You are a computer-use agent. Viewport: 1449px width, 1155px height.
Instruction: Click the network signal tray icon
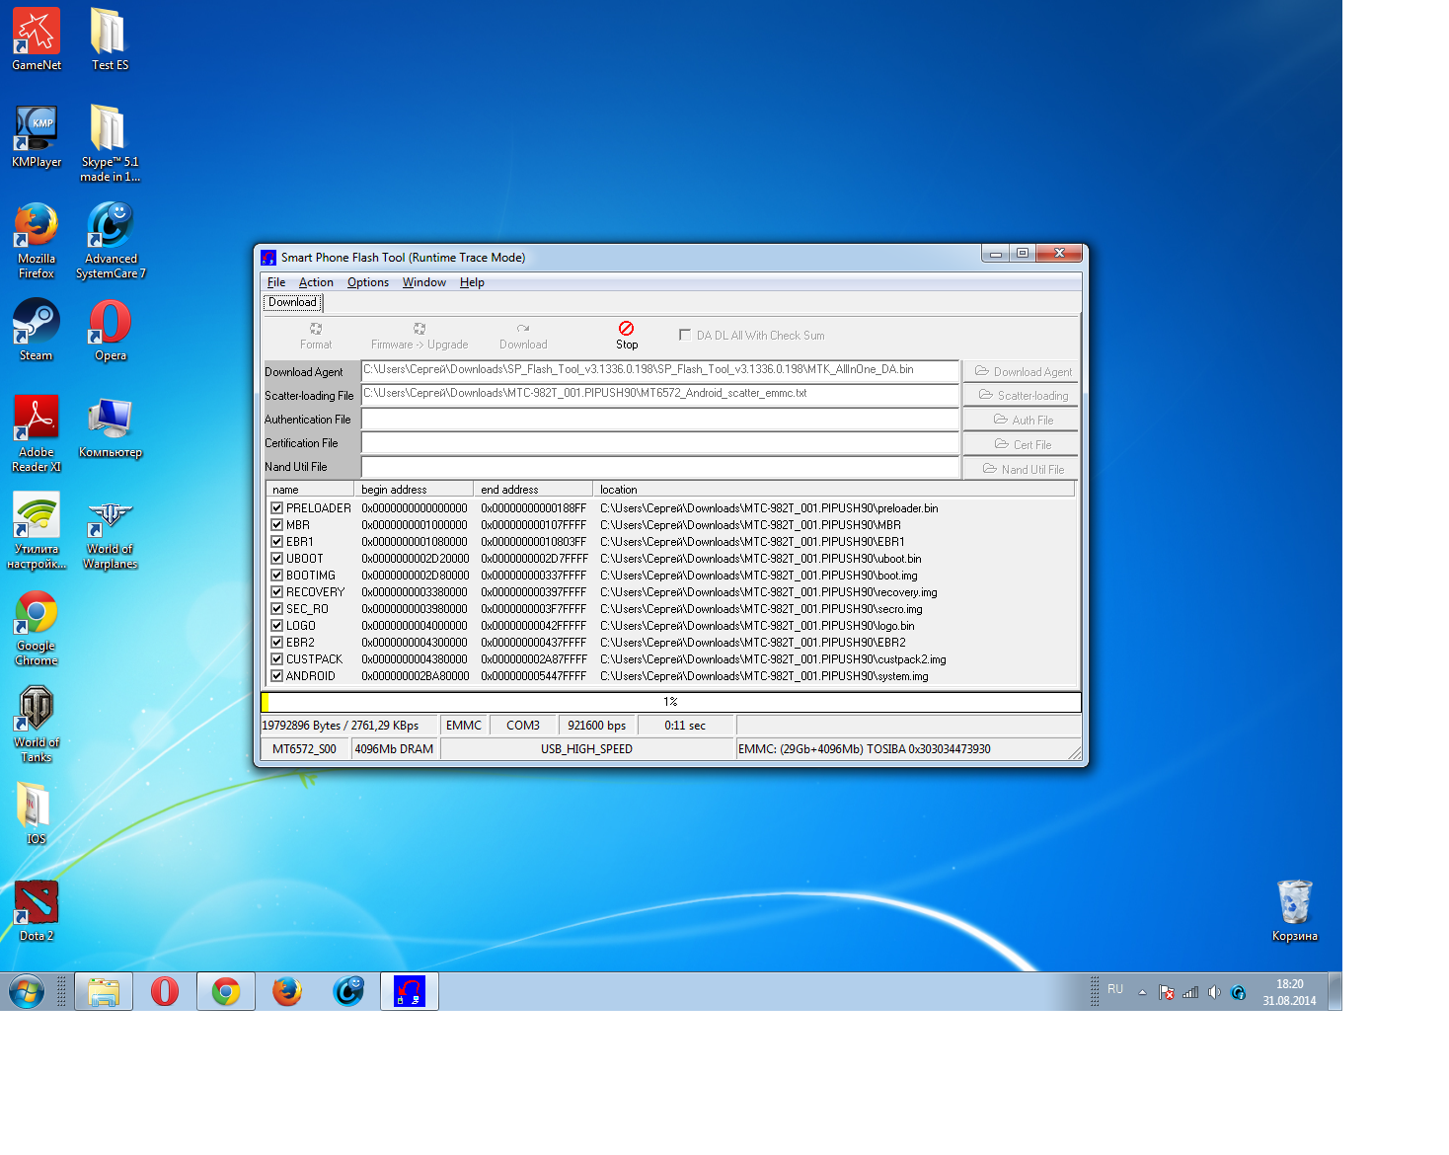pos(1190,992)
